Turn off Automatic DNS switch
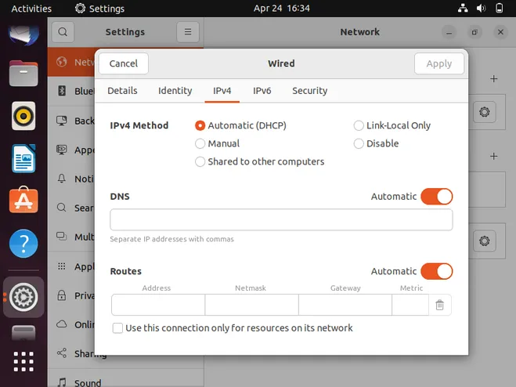This screenshot has height=387, width=516. (436, 197)
